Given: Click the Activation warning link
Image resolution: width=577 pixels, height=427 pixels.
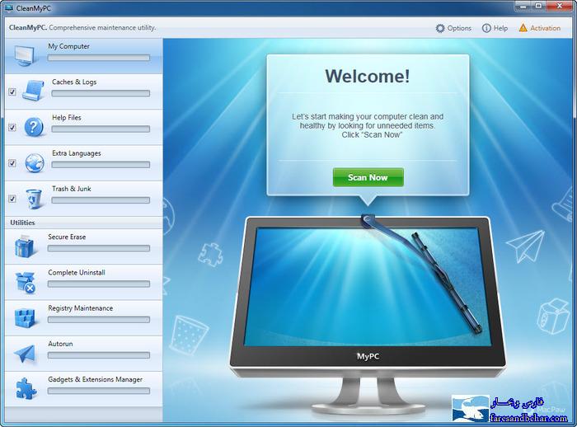Looking at the screenshot, I should (539, 28).
